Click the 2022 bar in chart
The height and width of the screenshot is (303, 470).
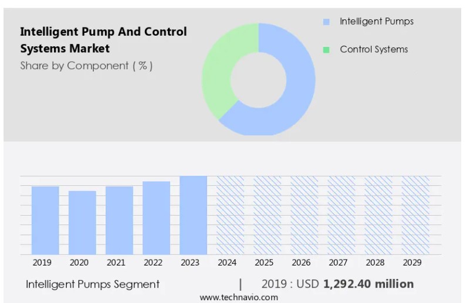pos(156,218)
